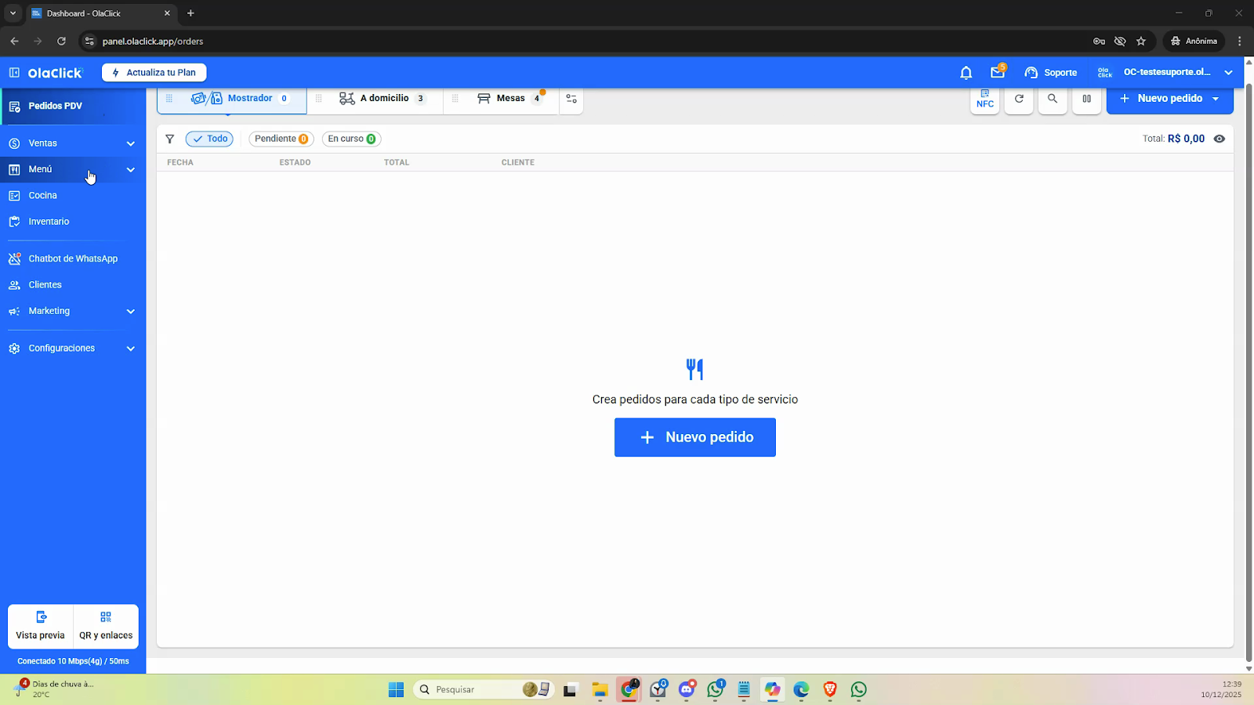Collapse sidebar using panel icon beside logo
1254x705 pixels.
(x=14, y=73)
